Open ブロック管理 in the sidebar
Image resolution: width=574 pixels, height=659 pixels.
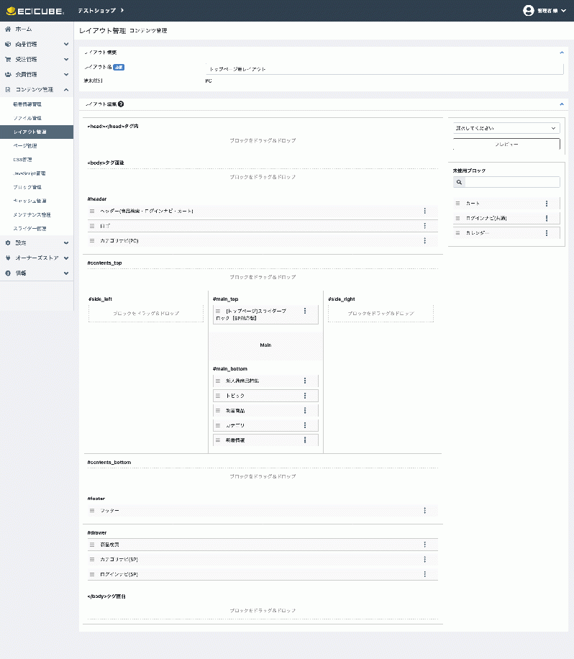pyautogui.click(x=37, y=187)
